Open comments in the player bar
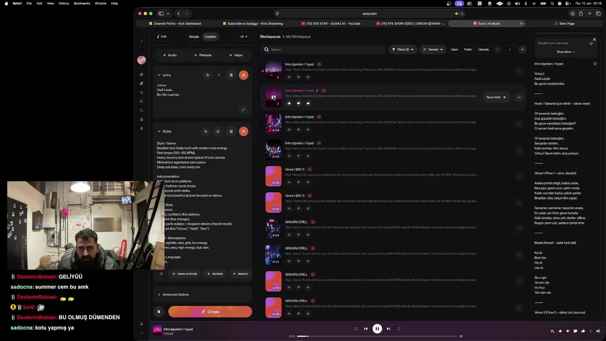 click(575, 331)
